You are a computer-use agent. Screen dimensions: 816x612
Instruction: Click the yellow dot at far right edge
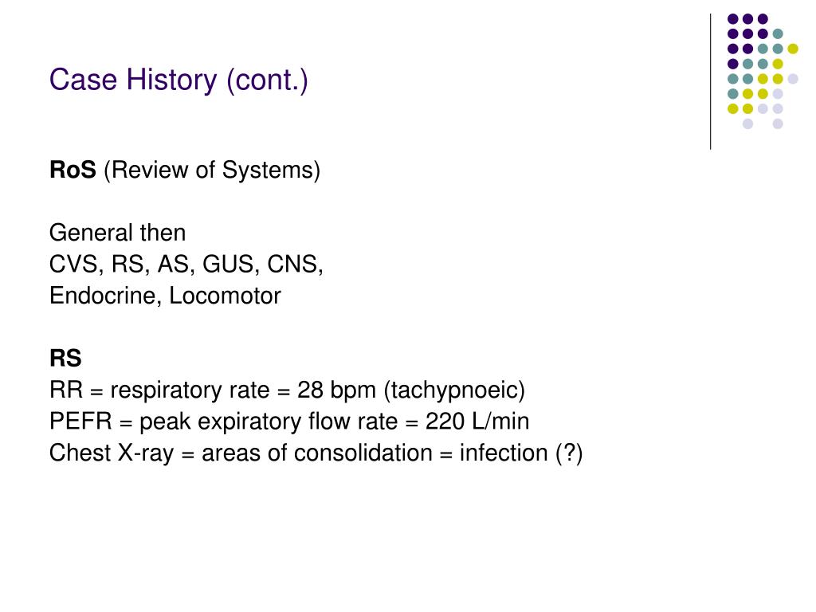click(793, 49)
